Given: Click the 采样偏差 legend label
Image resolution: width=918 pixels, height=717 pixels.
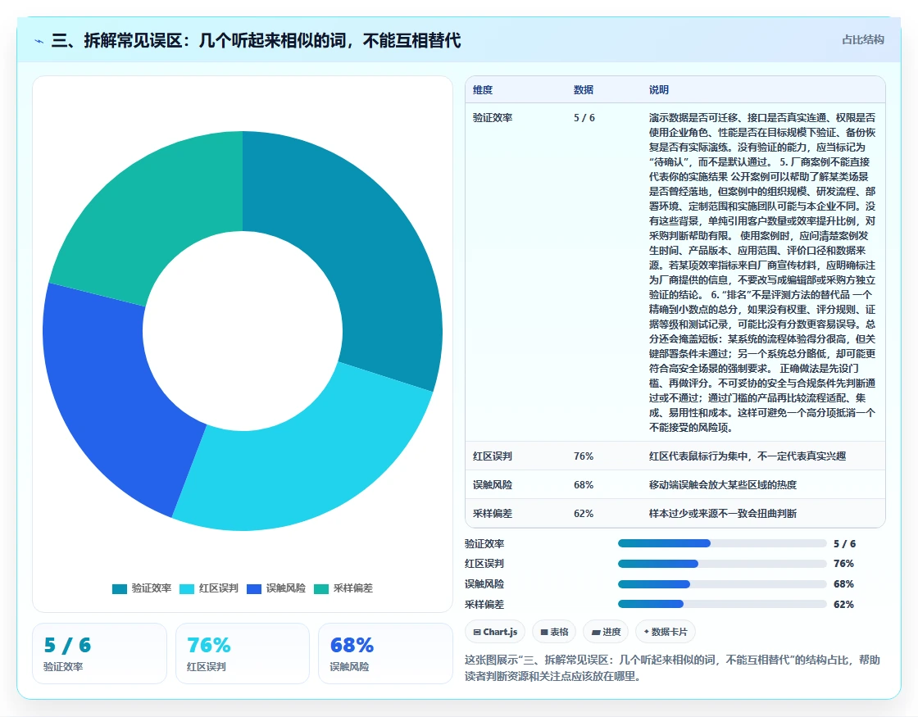Looking at the screenshot, I should click(353, 588).
